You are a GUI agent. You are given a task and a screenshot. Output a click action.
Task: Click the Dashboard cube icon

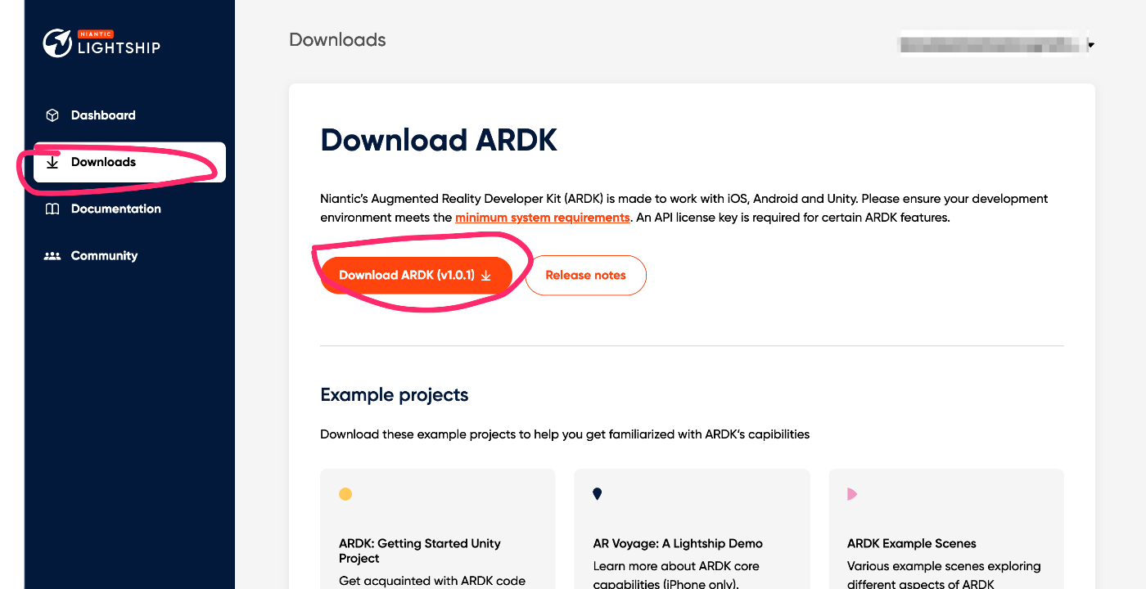pyautogui.click(x=52, y=115)
